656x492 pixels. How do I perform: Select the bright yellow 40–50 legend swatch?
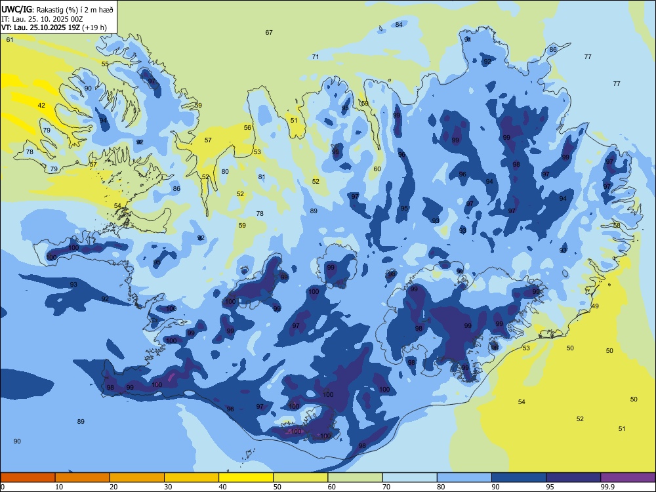pyautogui.click(x=246, y=478)
